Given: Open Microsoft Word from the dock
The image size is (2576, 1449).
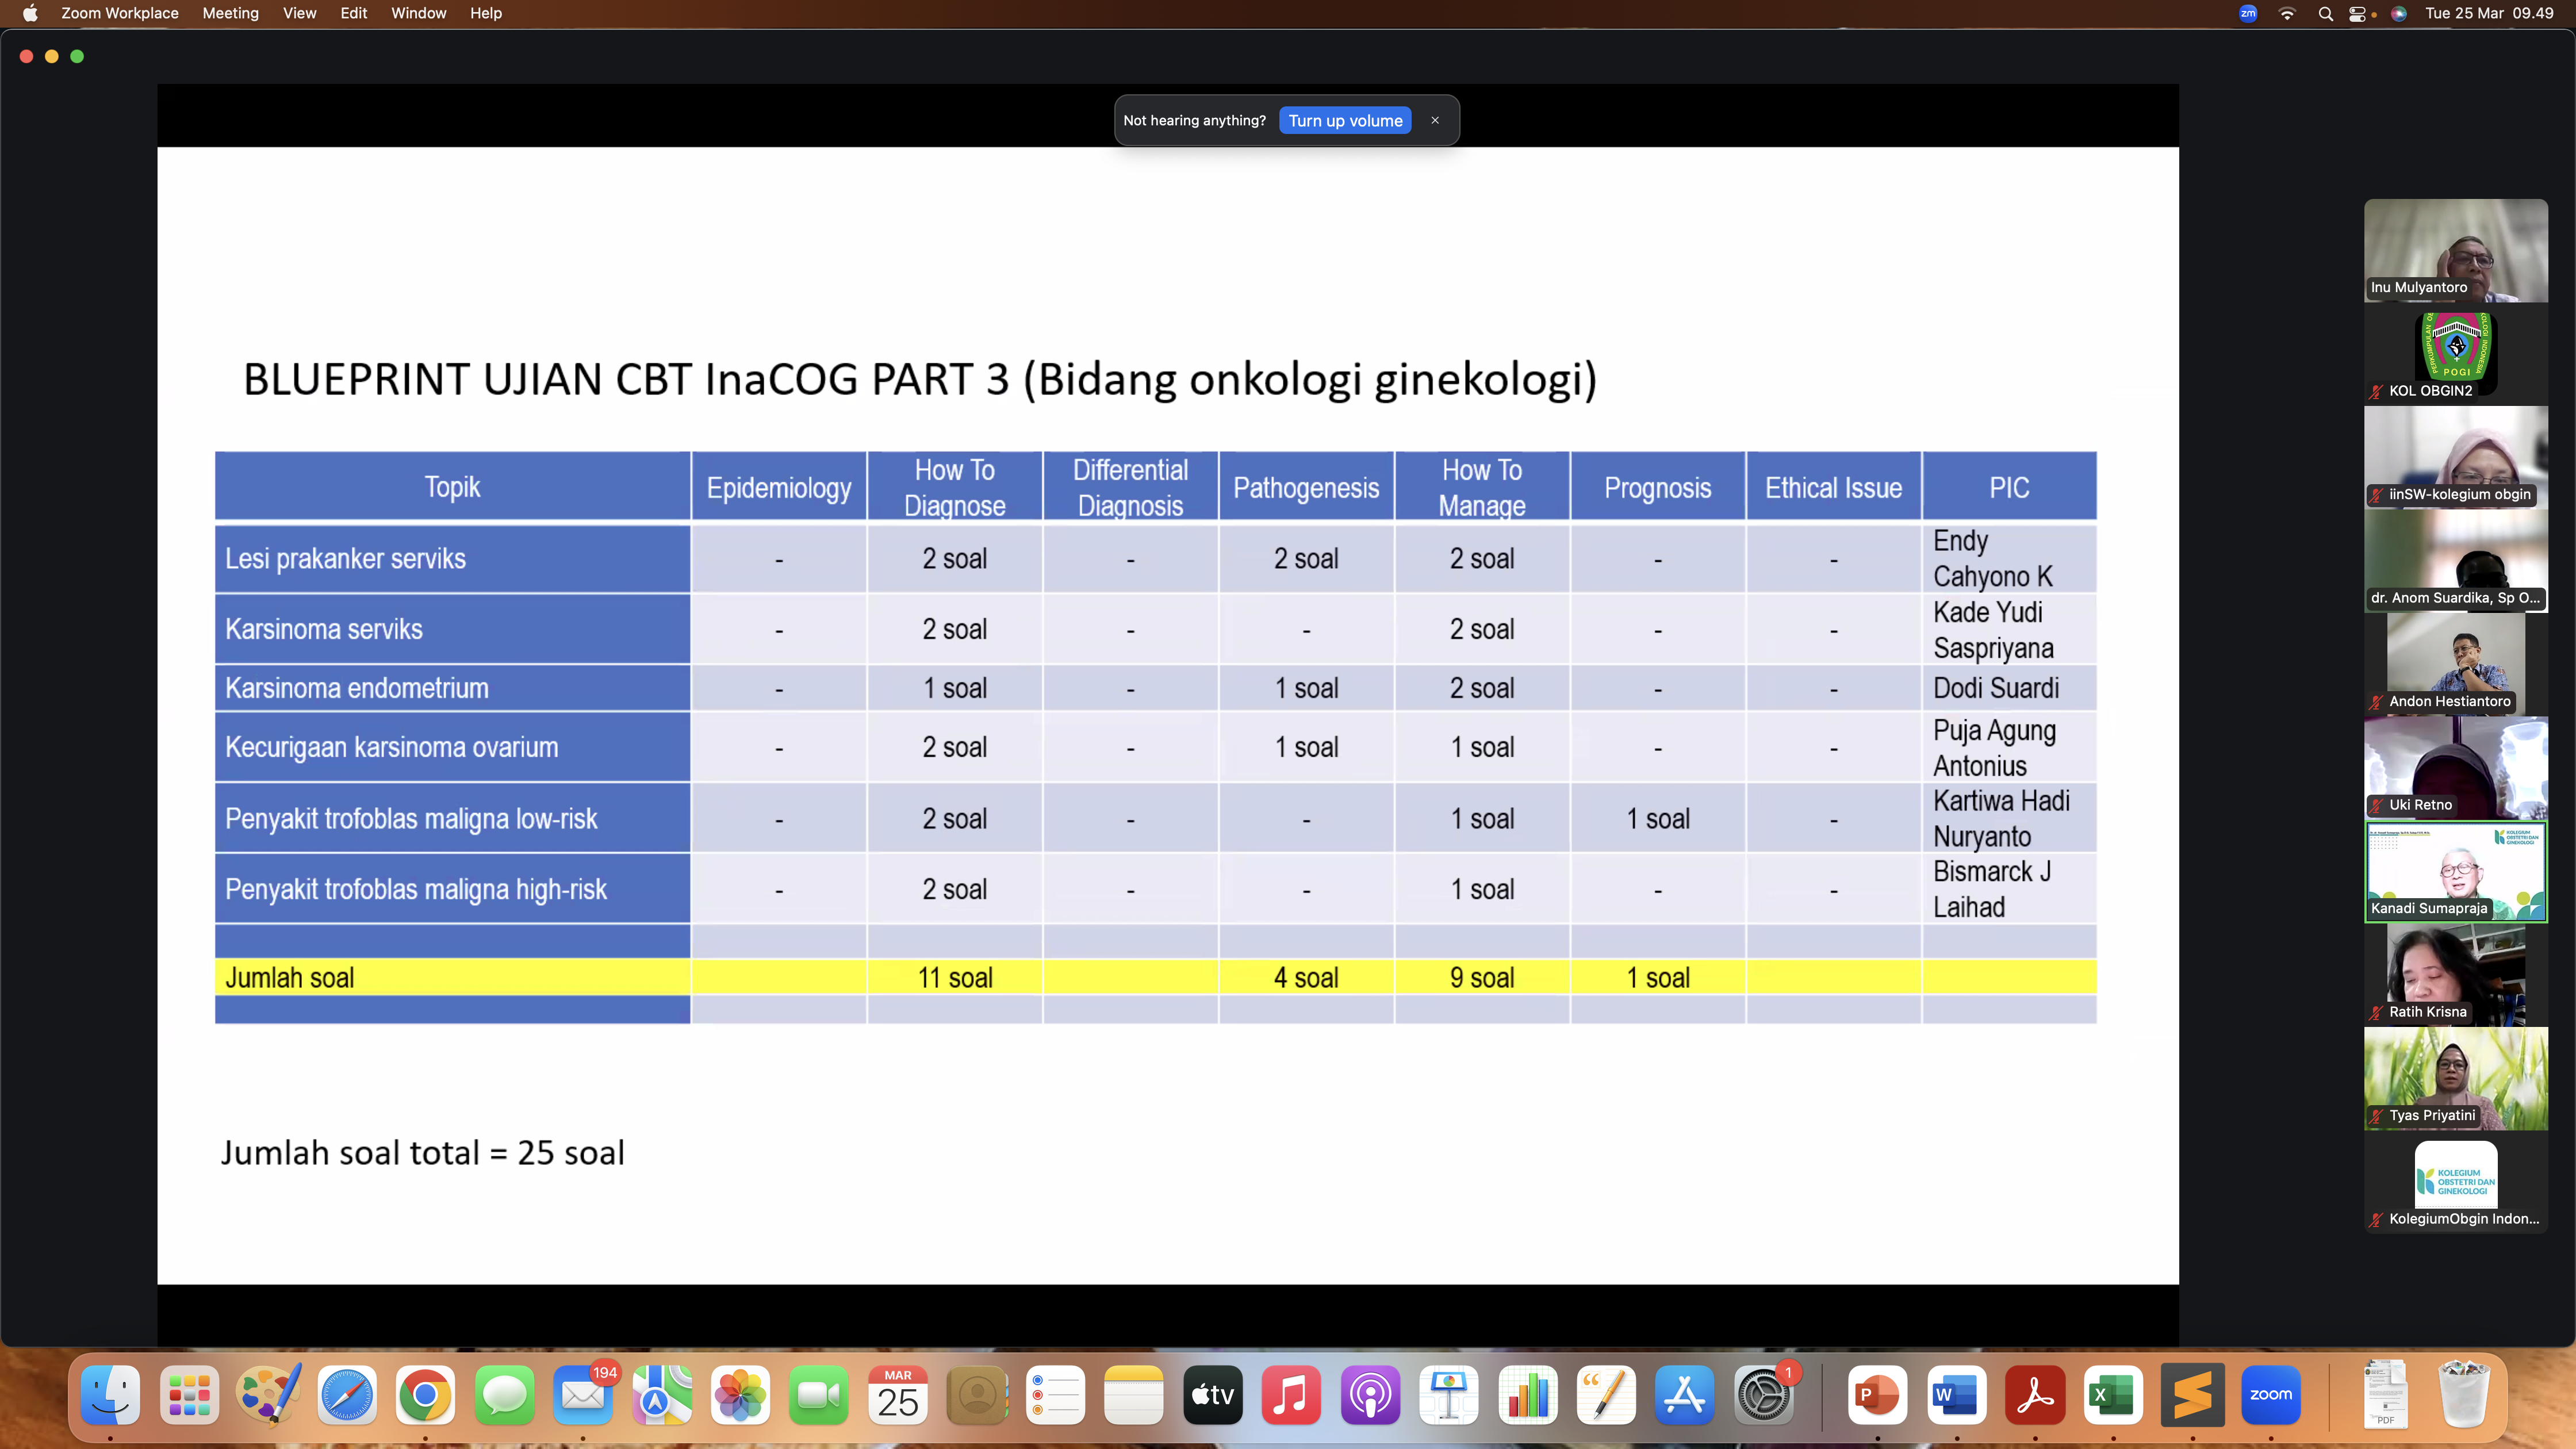Looking at the screenshot, I should click(1956, 1394).
